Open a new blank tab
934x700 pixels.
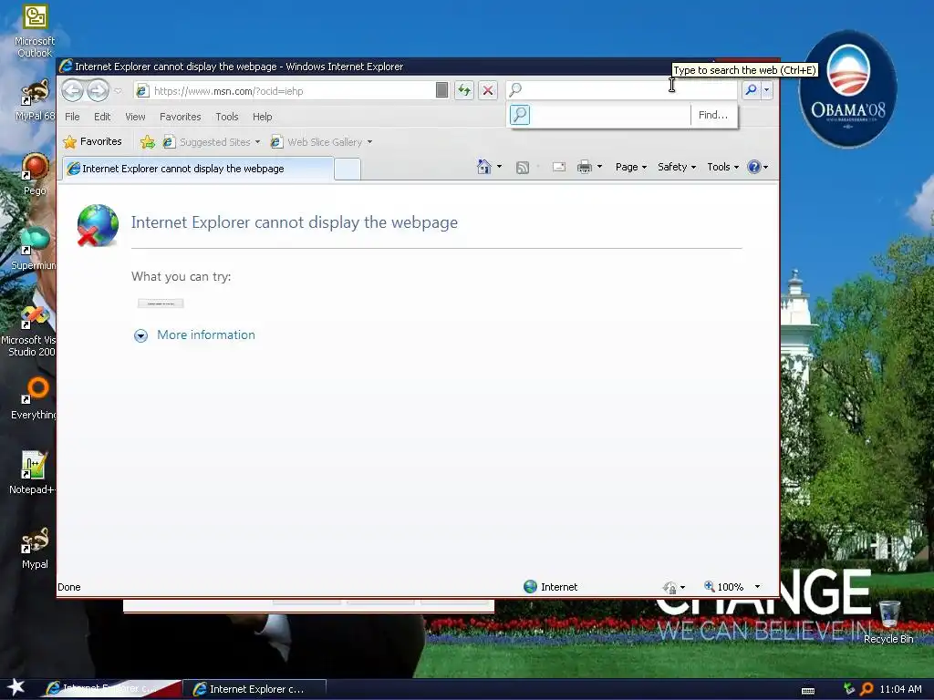point(348,169)
